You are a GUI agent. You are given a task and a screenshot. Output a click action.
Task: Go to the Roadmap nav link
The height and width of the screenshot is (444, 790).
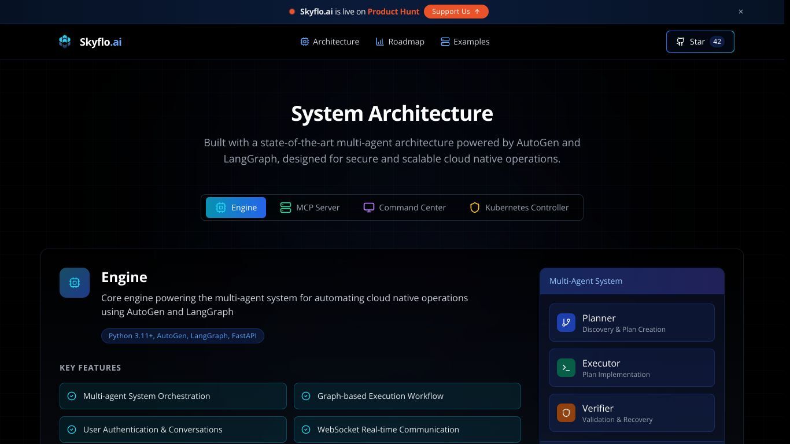tap(400, 42)
